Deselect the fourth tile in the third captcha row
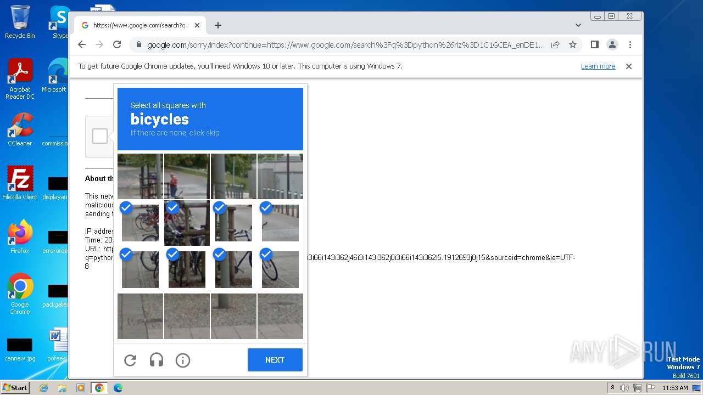703x395 pixels. 280,269
